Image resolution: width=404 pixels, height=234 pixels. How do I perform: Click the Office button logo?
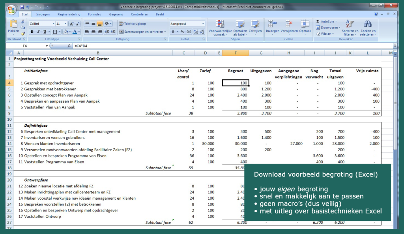pyautogui.click(x=11, y=10)
